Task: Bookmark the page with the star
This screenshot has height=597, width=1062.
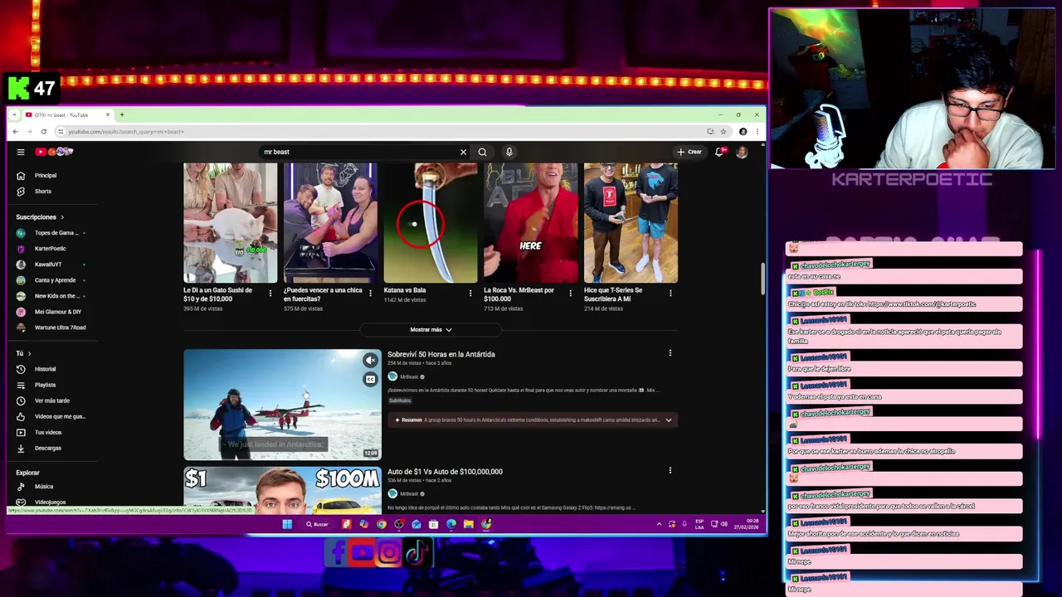Action: (x=723, y=131)
